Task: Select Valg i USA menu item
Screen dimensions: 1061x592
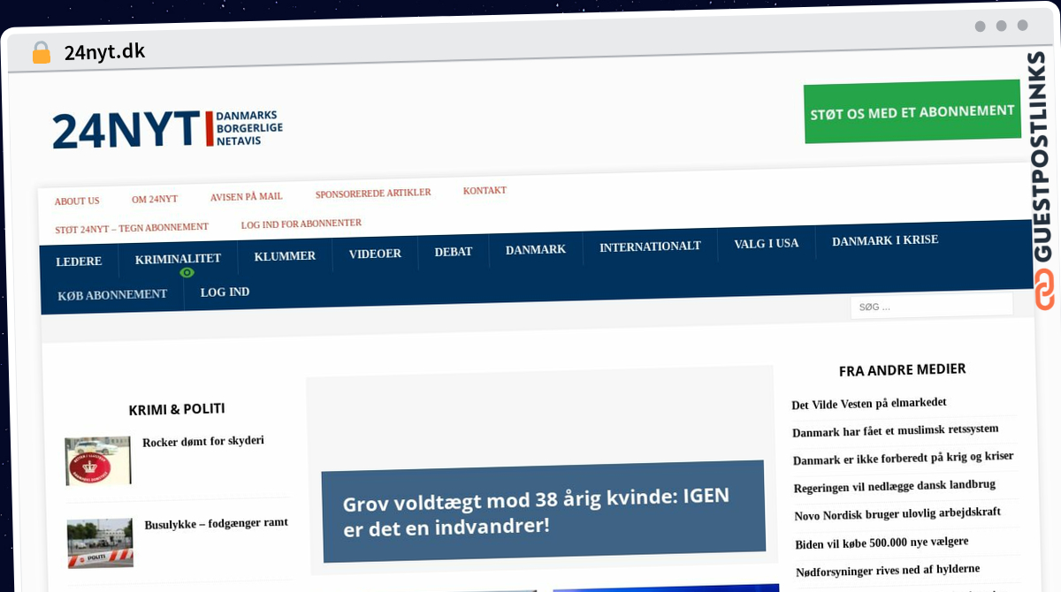Action: (767, 243)
